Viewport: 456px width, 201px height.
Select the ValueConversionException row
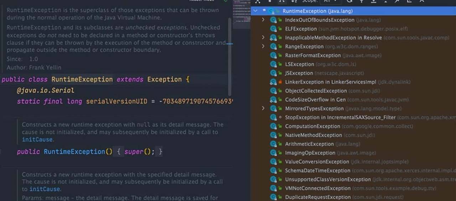(353, 162)
